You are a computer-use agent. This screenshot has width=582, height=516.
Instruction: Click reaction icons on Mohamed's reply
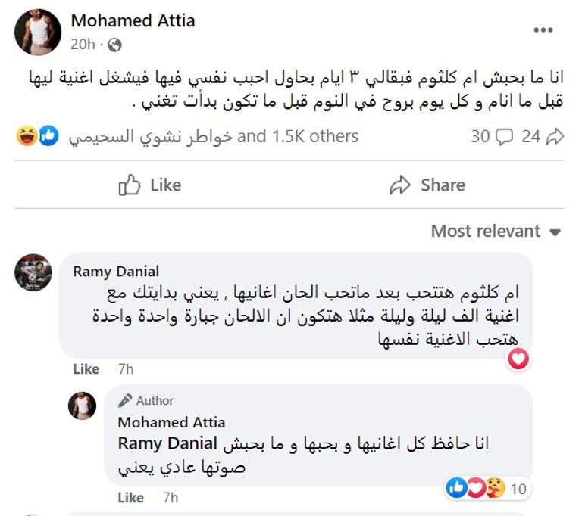pyautogui.click(x=476, y=489)
